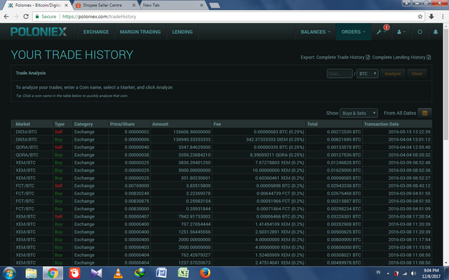
Task: Open the red camera recorder taskbar icon
Action: [75, 273]
